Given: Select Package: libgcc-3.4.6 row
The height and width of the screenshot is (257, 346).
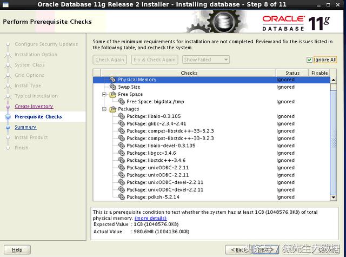Looking at the screenshot, I should click(211, 153).
